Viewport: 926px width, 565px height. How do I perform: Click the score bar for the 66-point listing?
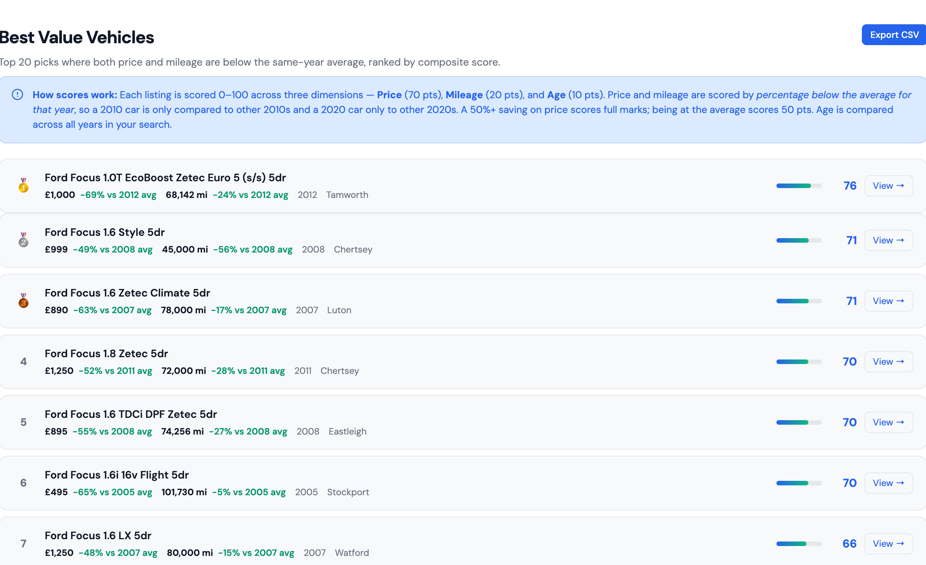pyautogui.click(x=799, y=544)
